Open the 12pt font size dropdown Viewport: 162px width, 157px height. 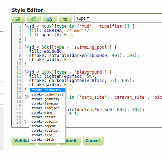pyautogui.click(x=83, y=18)
